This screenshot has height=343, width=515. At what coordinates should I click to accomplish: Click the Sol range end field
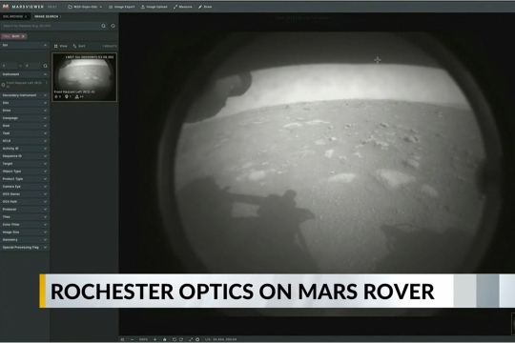click(32, 66)
